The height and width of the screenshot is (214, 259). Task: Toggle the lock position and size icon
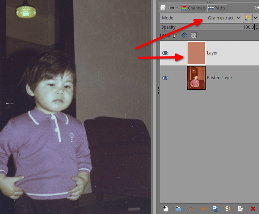184,35
